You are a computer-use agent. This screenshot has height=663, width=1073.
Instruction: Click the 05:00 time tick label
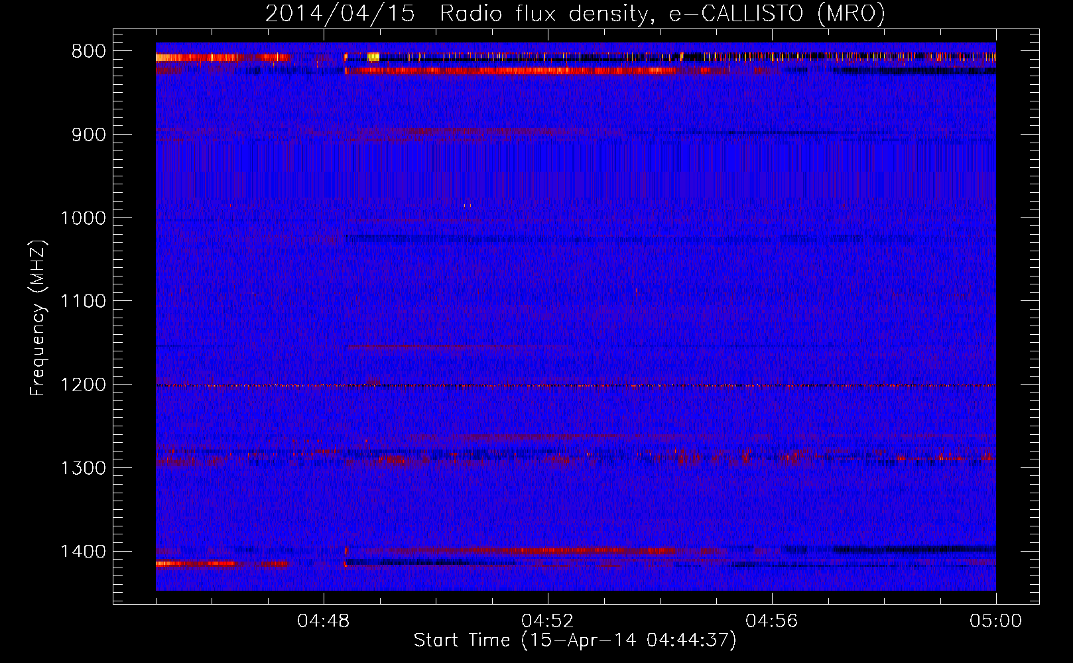pyautogui.click(x=996, y=621)
